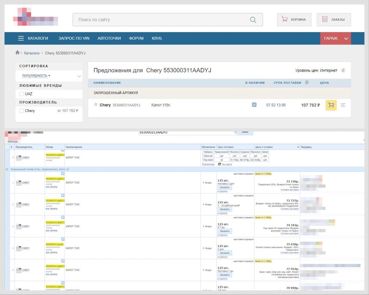Open the Заказы orders button
Image resolution: width=369 pixels, height=295 pixels.
[334, 19]
